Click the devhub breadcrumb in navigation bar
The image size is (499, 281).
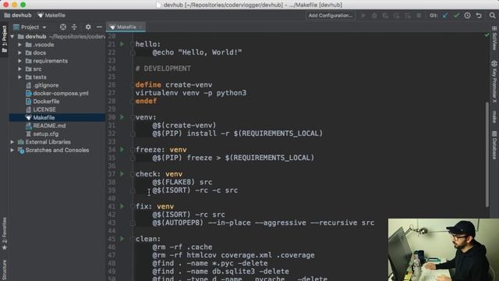click(18, 15)
